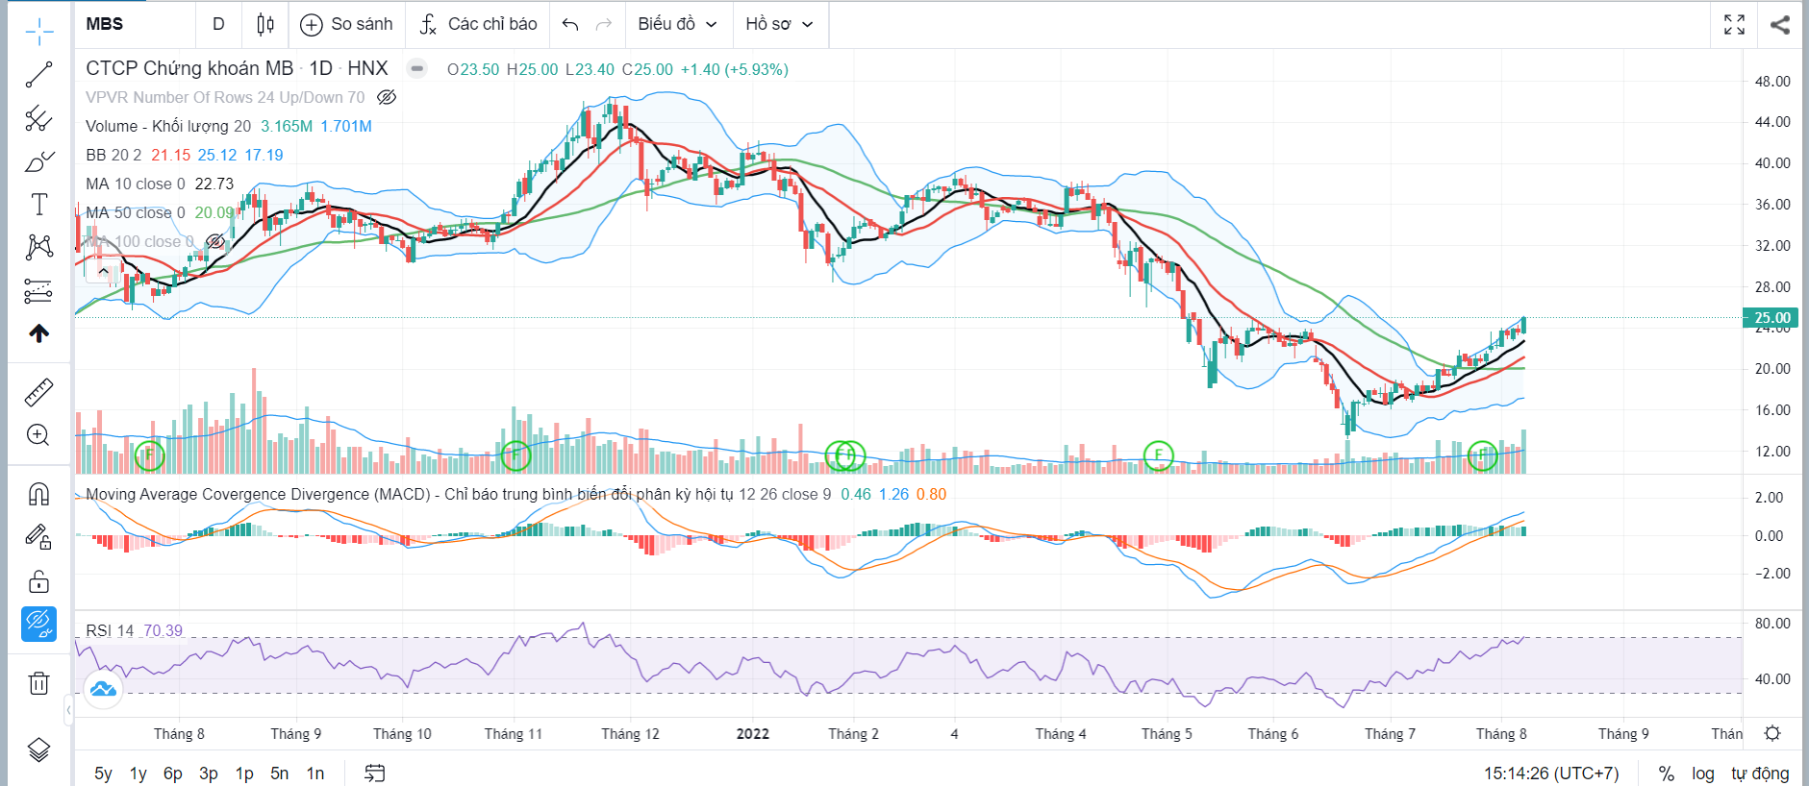The height and width of the screenshot is (786, 1809).
Task: Enter fullscreen mode using the top-right icon
Action: click(x=1734, y=24)
